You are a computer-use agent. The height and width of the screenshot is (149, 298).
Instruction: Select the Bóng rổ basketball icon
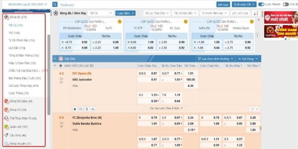click(x=6, y=110)
